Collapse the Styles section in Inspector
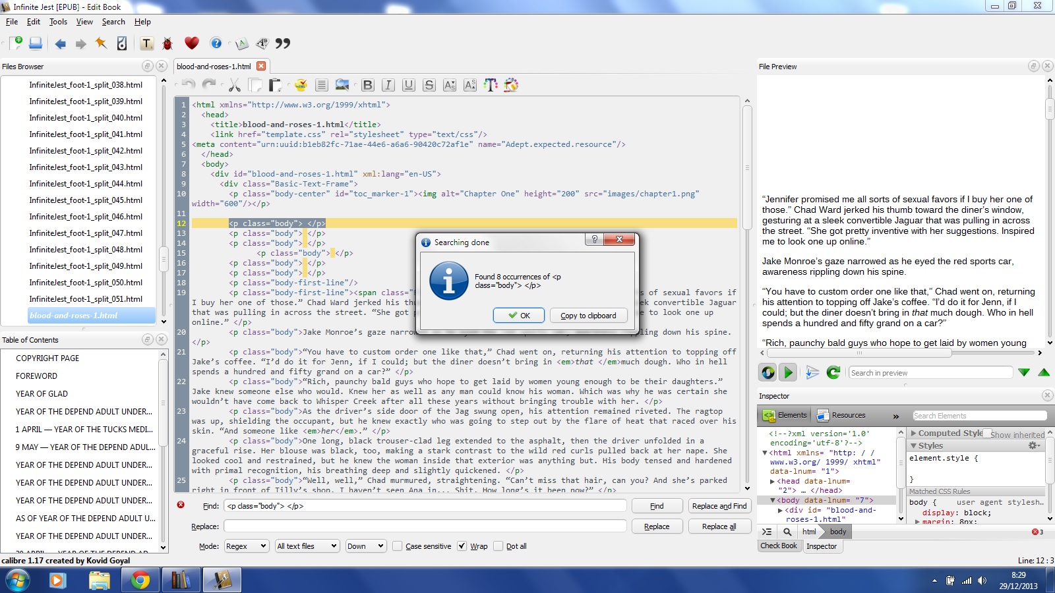 point(914,446)
